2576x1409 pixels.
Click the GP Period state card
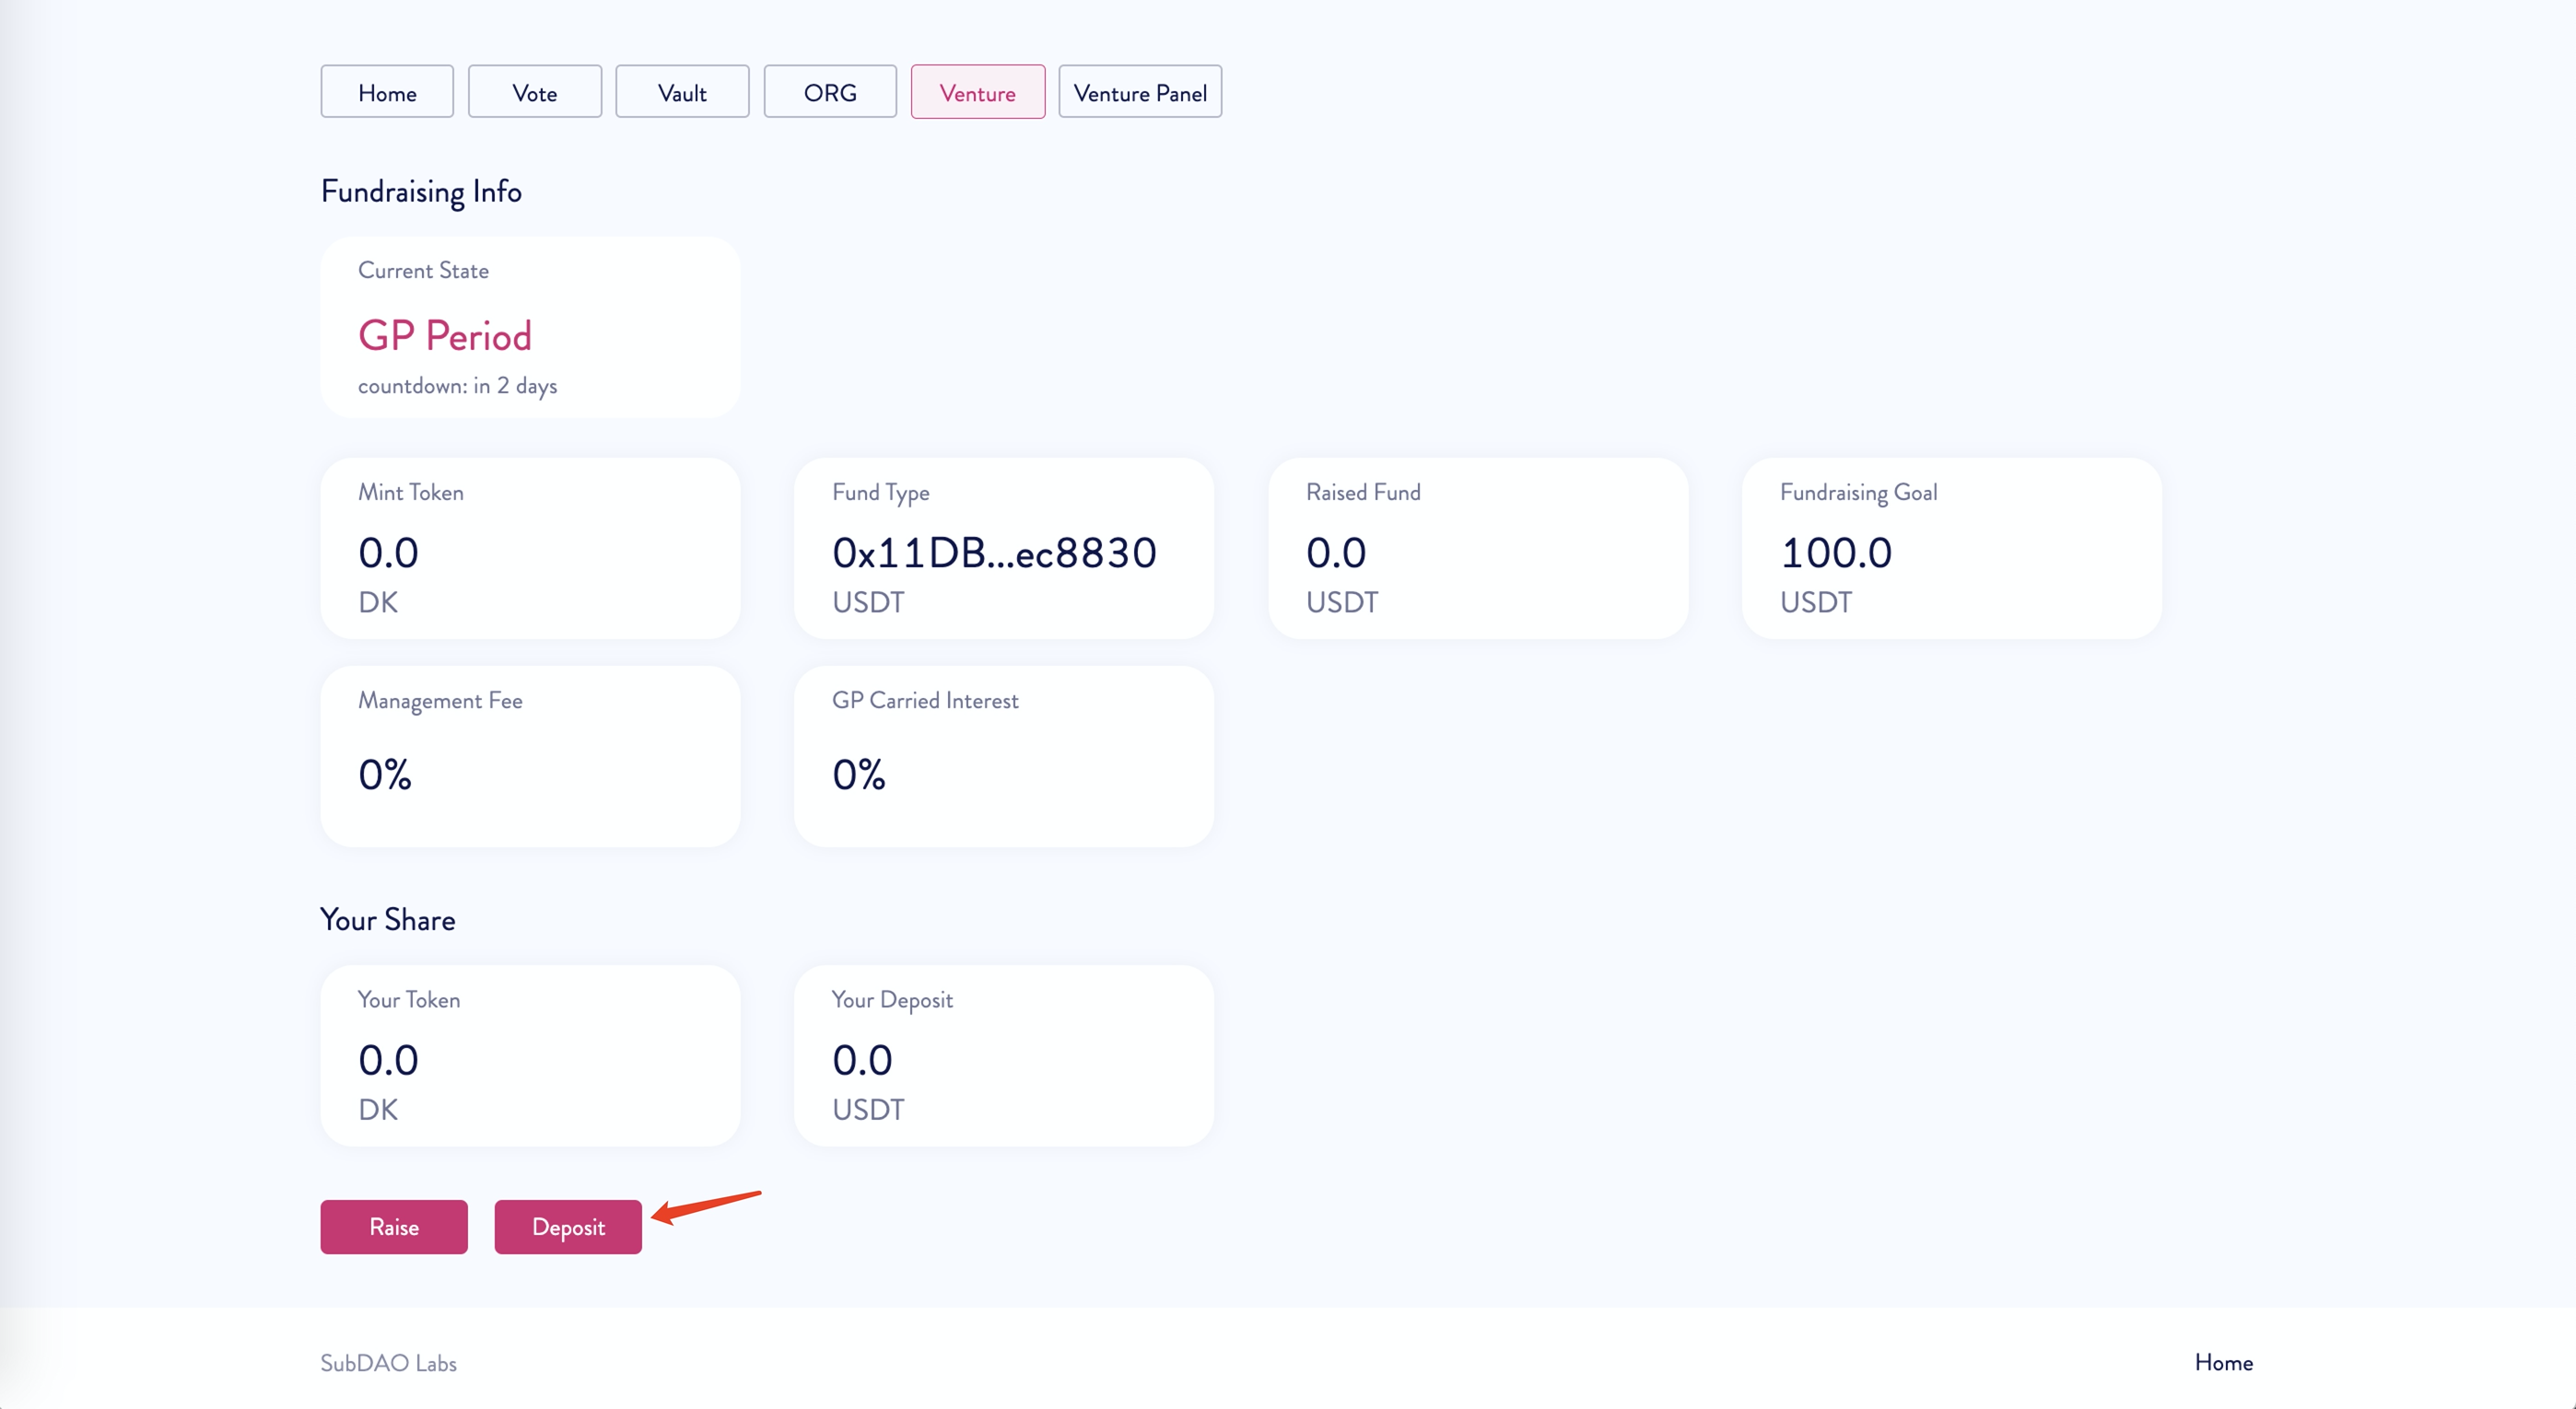530,328
